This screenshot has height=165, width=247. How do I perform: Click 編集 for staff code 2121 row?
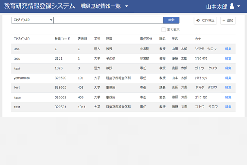click(228, 59)
